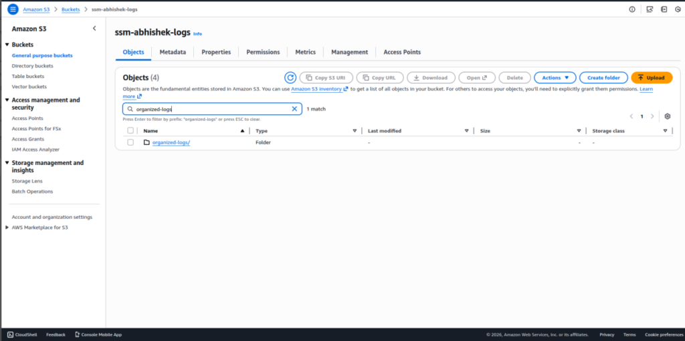Follow the Amazon S3 Inventory link
The width and height of the screenshot is (685, 341).
319,89
